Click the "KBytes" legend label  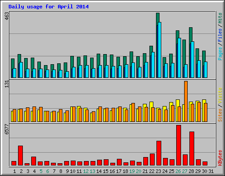tap(220, 158)
